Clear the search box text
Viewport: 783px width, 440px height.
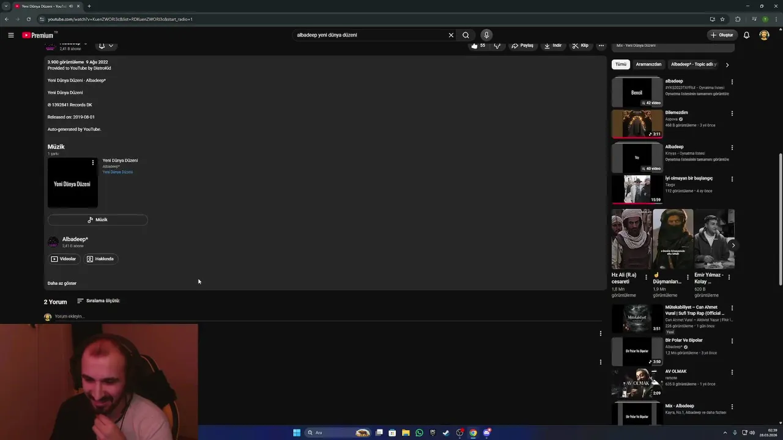pos(451,35)
